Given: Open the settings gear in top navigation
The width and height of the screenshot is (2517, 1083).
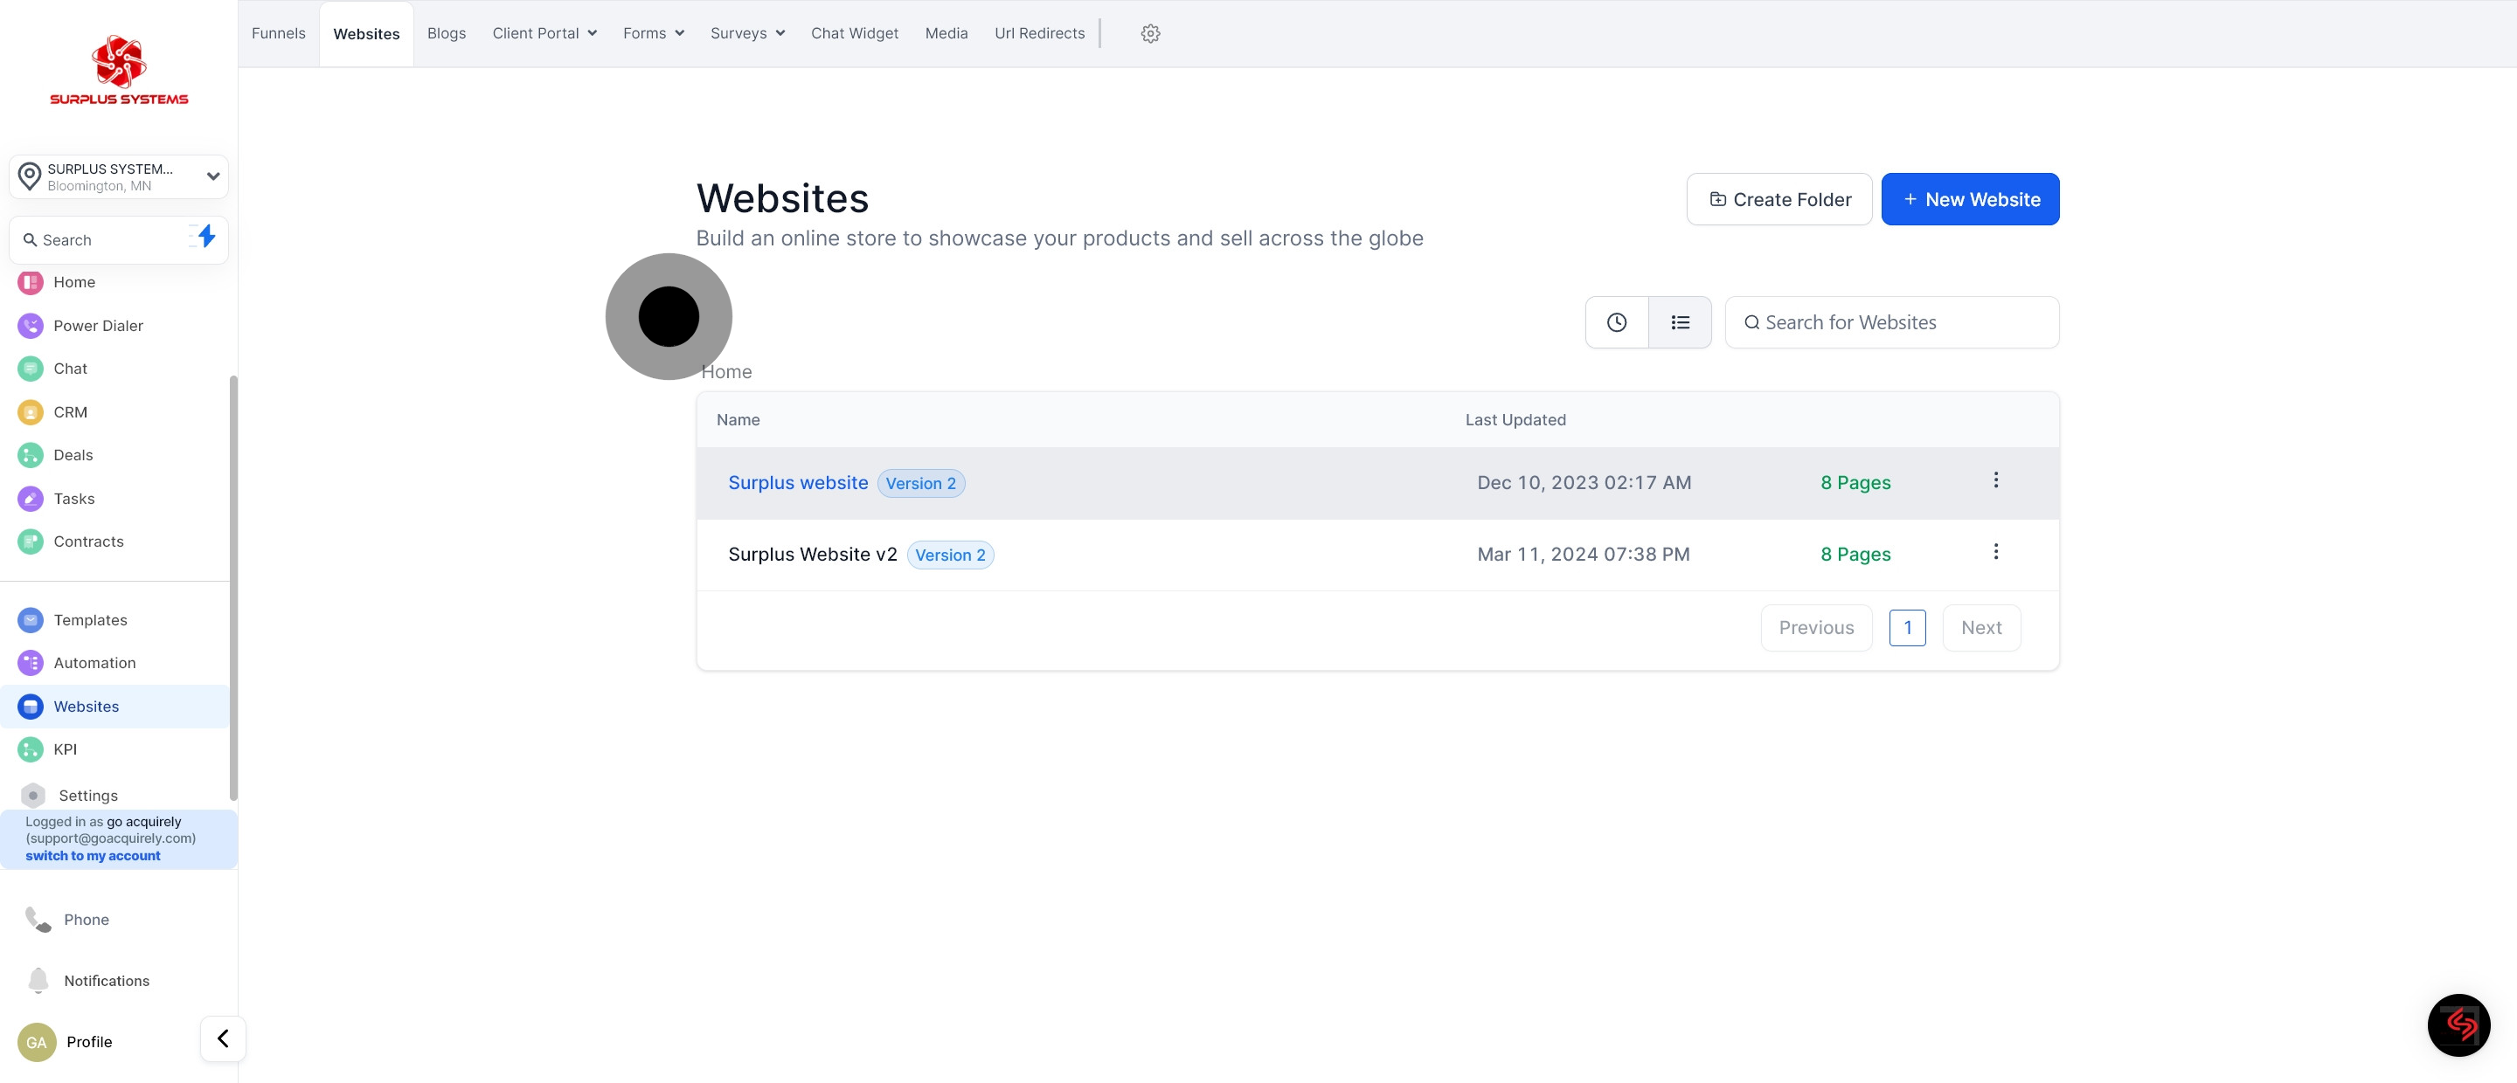Looking at the screenshot, I should coord(1150,32).
